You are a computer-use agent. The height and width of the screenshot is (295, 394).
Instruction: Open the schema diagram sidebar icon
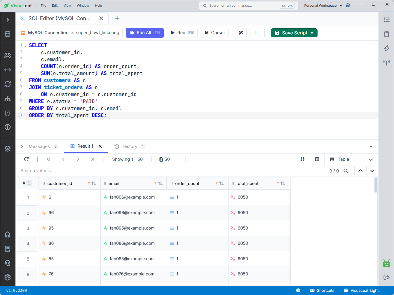[x=8, y=99]
